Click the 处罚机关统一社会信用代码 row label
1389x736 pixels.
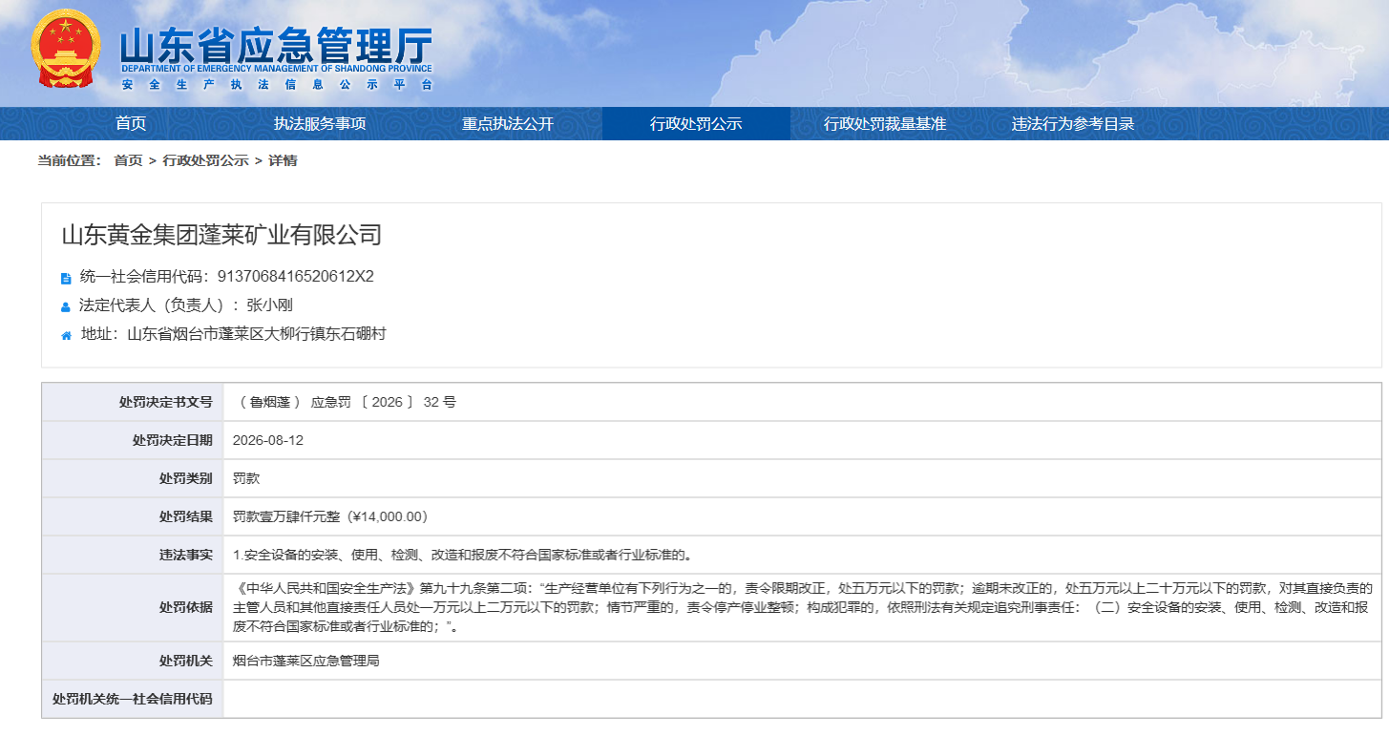pos(133,699)
